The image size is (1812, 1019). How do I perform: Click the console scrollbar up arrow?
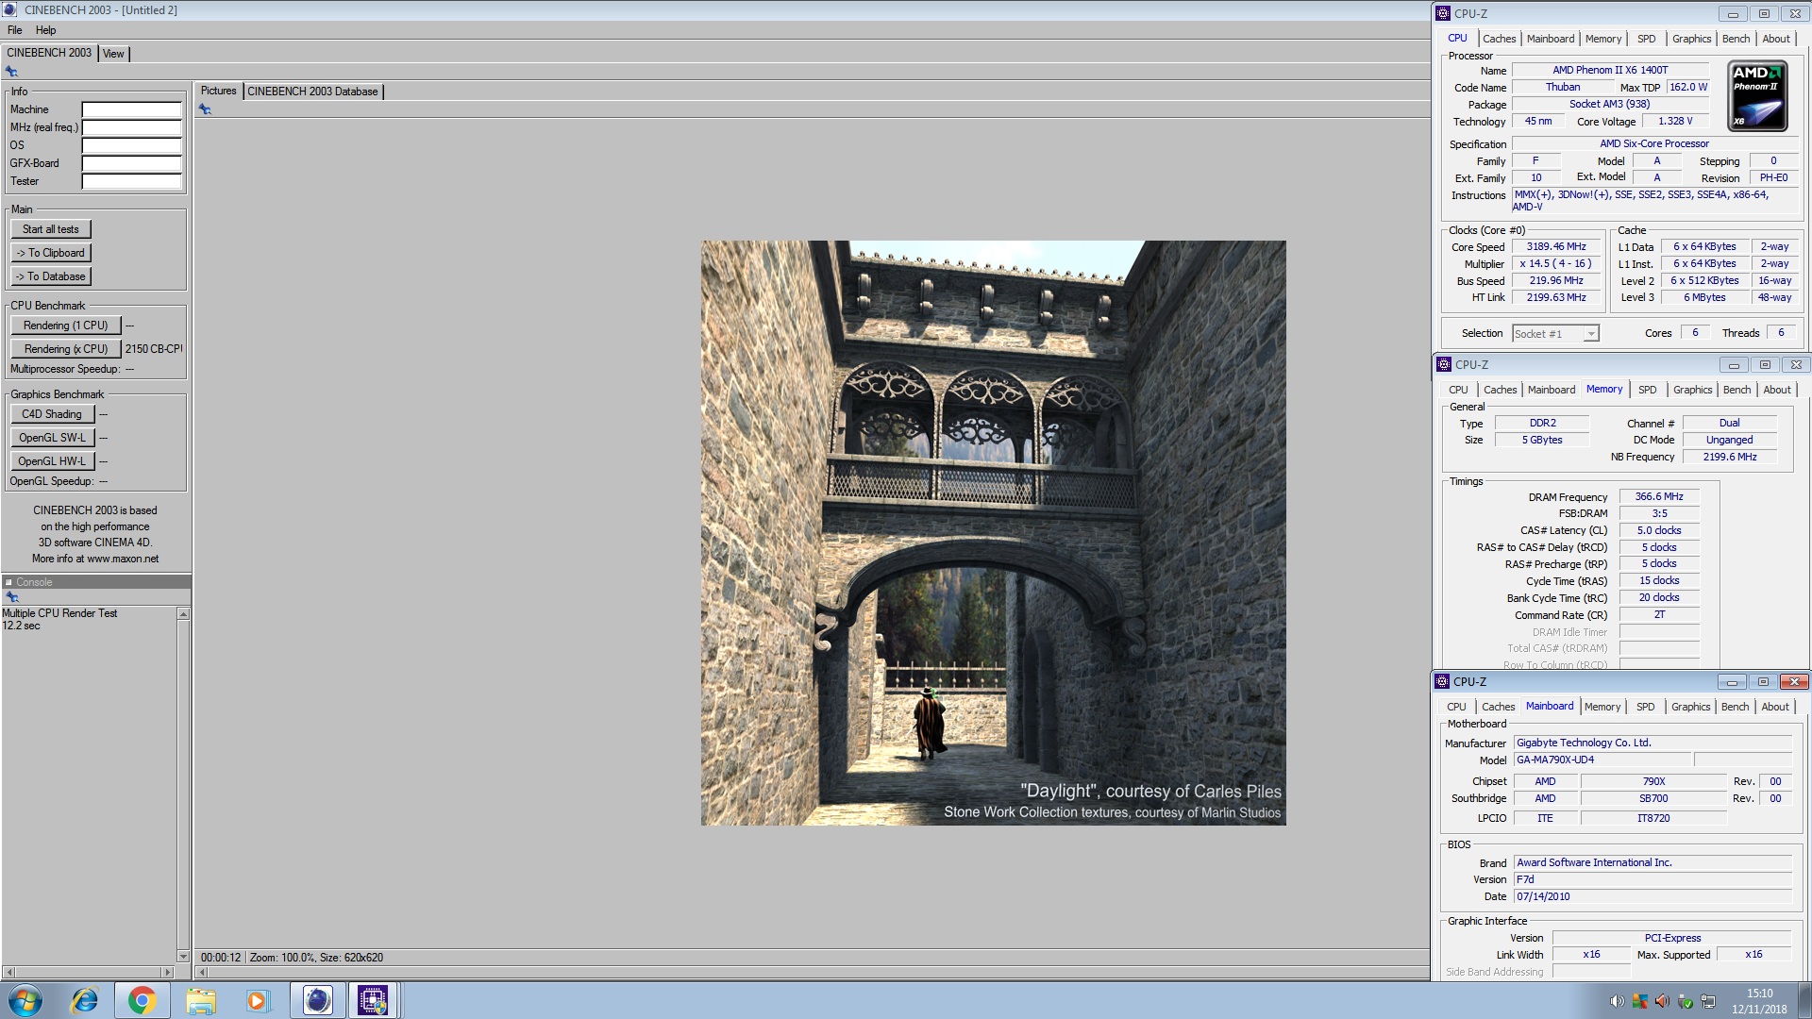184,614
